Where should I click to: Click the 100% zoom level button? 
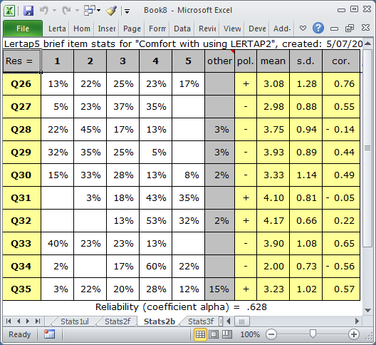click(250, 334)
